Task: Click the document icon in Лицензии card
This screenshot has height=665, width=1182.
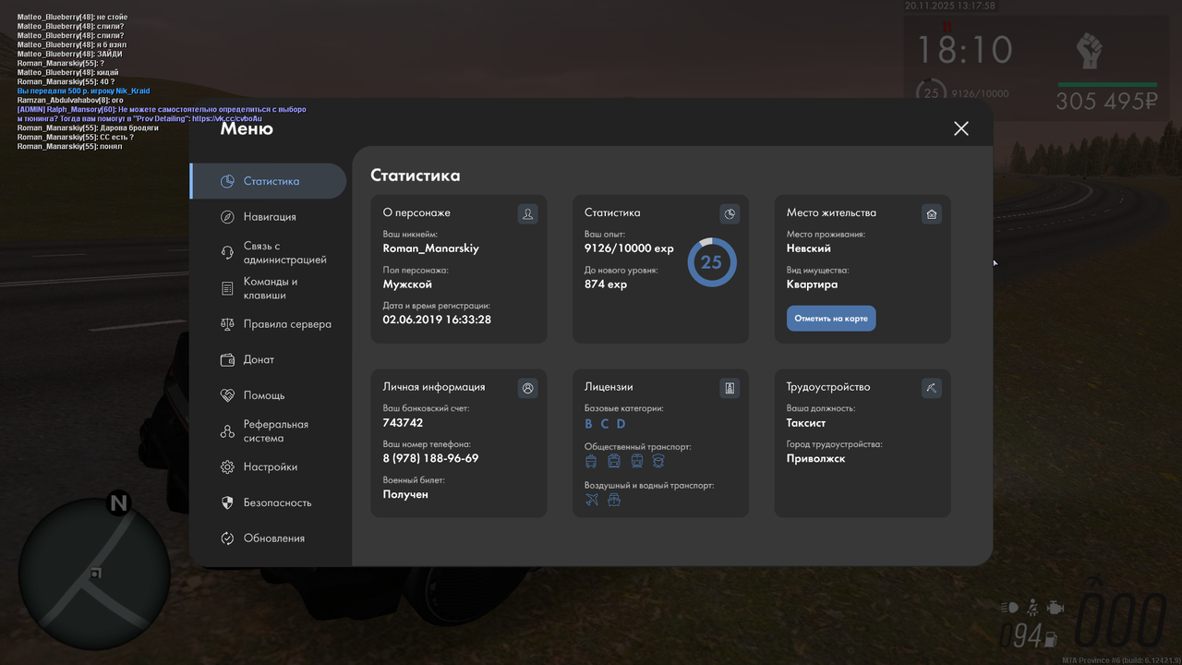Action: pyautogui.click(x=730, y=388)
